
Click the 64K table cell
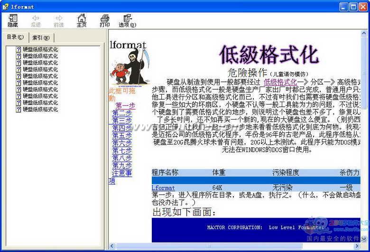(x=217, y=188)
